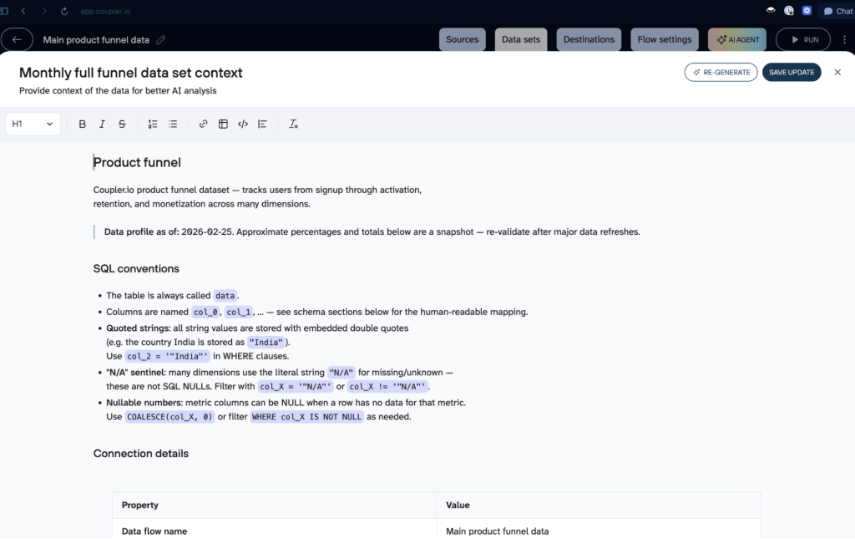
Task: Click the inline code 'data'
Action: [x=225, y=296]
